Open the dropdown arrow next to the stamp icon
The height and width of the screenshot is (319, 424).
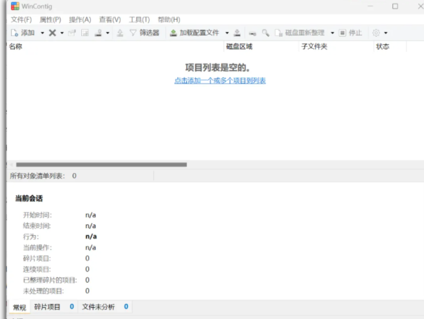click(x=107, y=33)
